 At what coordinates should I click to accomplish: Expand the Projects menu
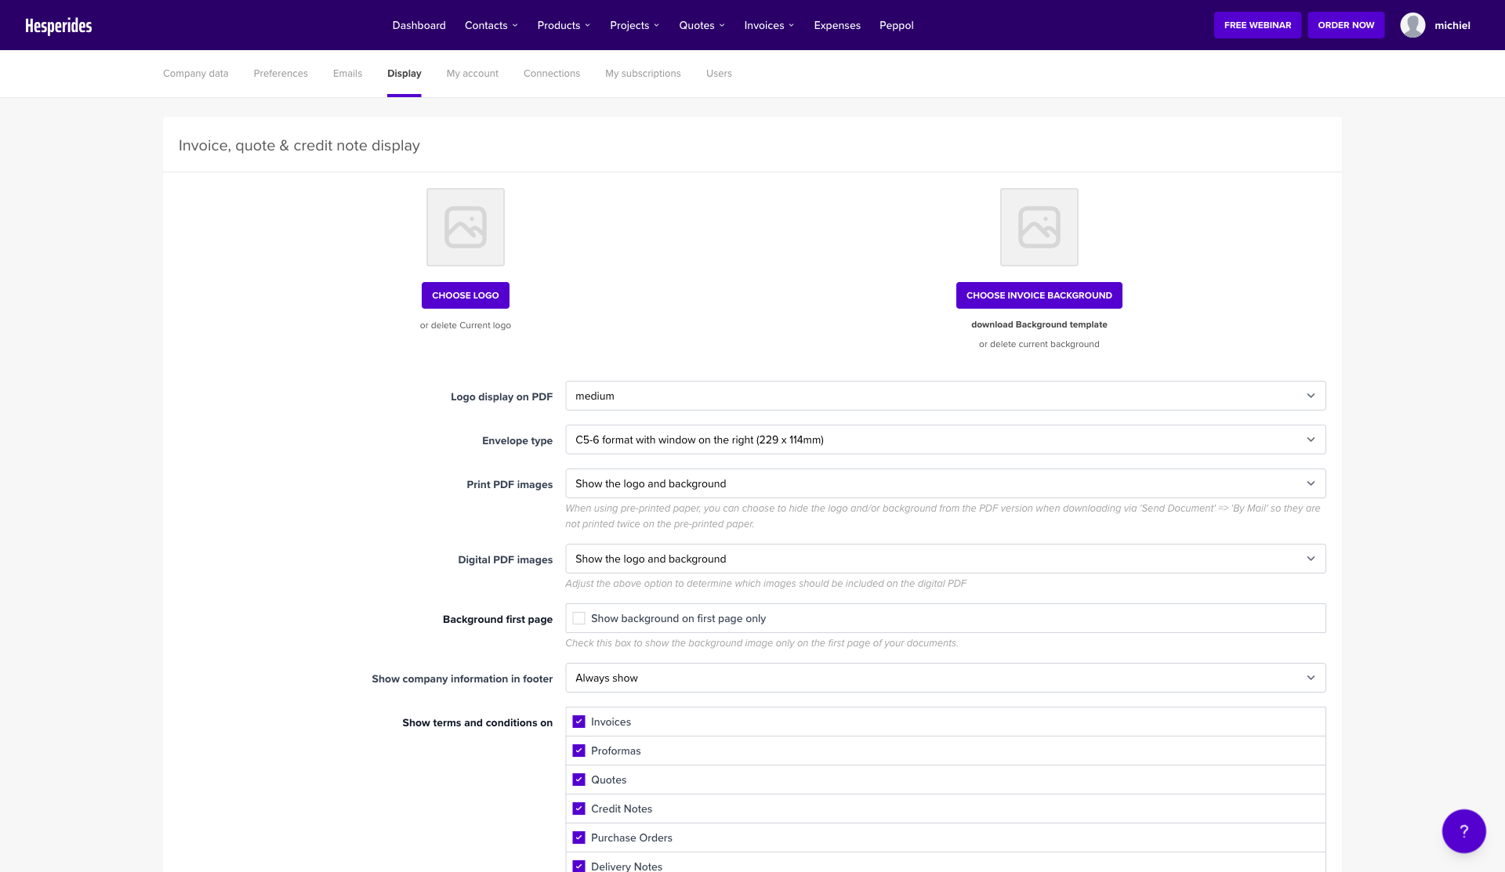click(x=635, y=25)
